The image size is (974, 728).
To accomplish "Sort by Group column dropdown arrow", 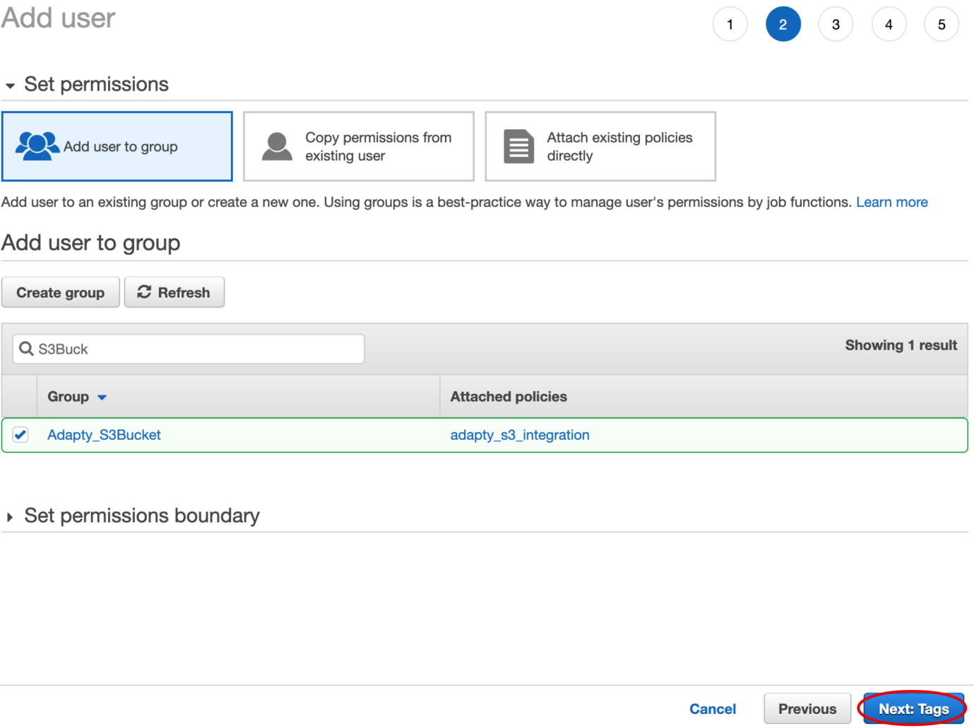I will tap(102, 398).
